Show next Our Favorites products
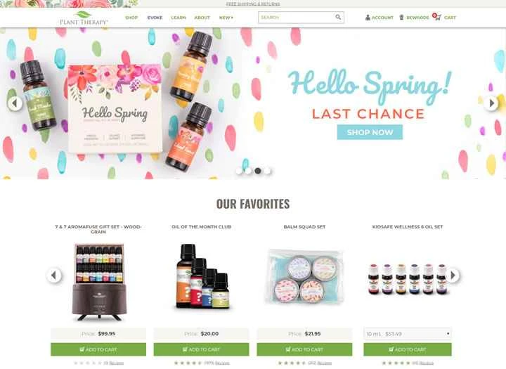 pyautogui.click(x=453, y=276)
